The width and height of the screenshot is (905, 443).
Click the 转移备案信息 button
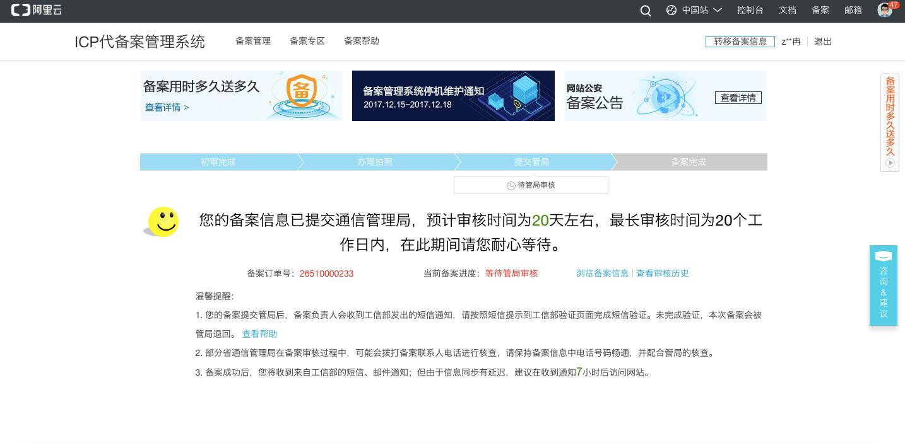[740, 42]
